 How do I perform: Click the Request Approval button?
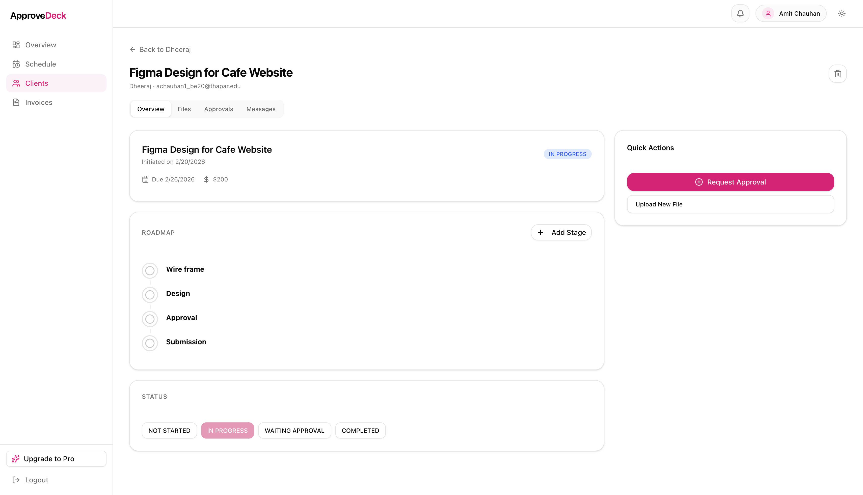click(x=730, y=182)
